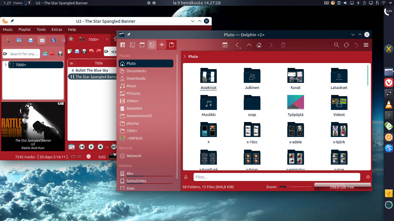Open the Tools menu in the player
394x221 pixels.
click(x=41, y=29)
